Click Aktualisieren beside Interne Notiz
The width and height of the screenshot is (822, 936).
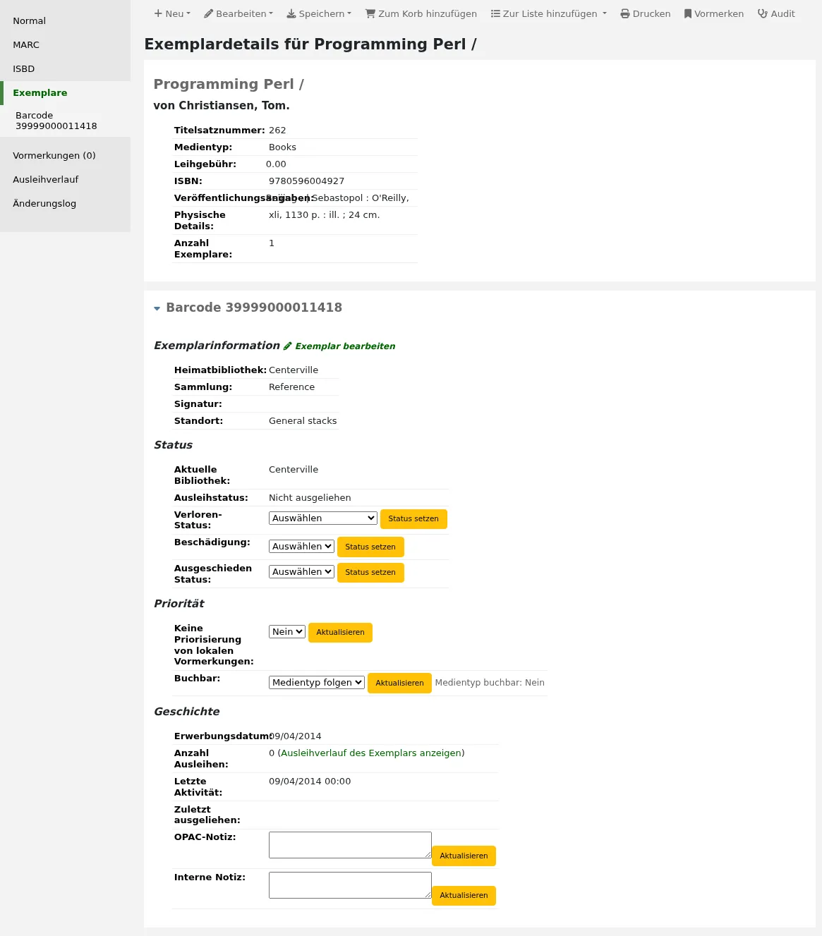[x=464, y=896]
